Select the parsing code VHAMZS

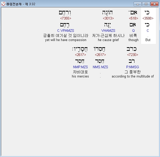(108, 31)
